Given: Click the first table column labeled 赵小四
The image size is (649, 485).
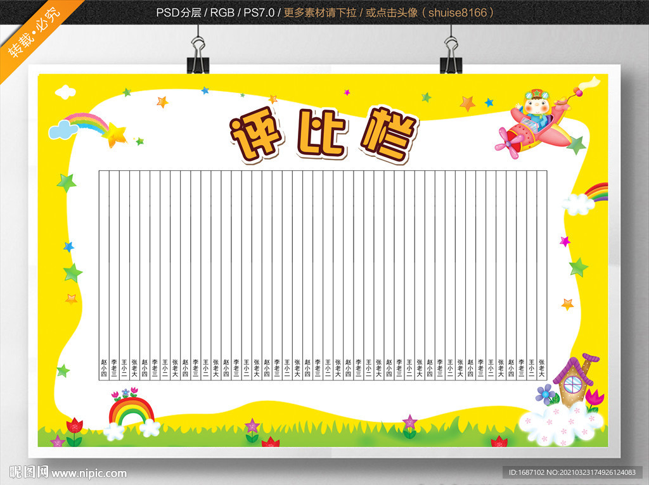Looking at the screenshot, I should tap(104, 275).
